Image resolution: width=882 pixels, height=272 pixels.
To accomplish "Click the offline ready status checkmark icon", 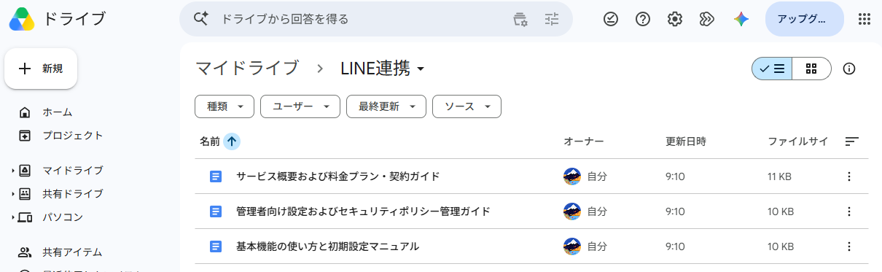I will 611,20.
